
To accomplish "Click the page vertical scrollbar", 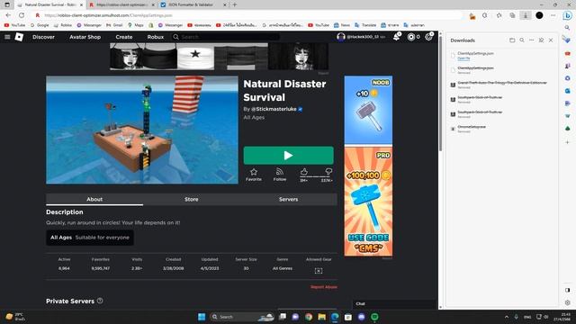I will point(440,94).
